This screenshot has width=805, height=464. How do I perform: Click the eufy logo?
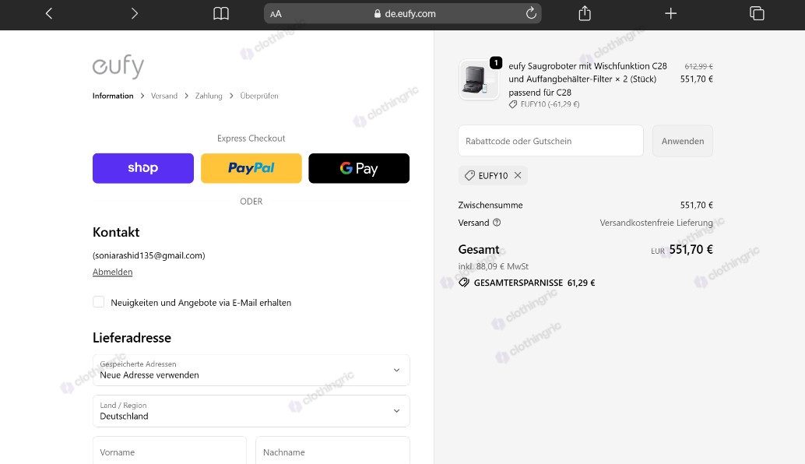[x=118, y=66]
